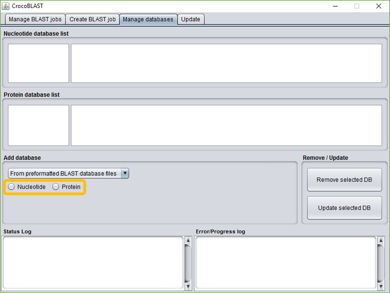Screen dimensions: 390x293
Task: Click the Protein database wide details box
Action: point(226,125)
